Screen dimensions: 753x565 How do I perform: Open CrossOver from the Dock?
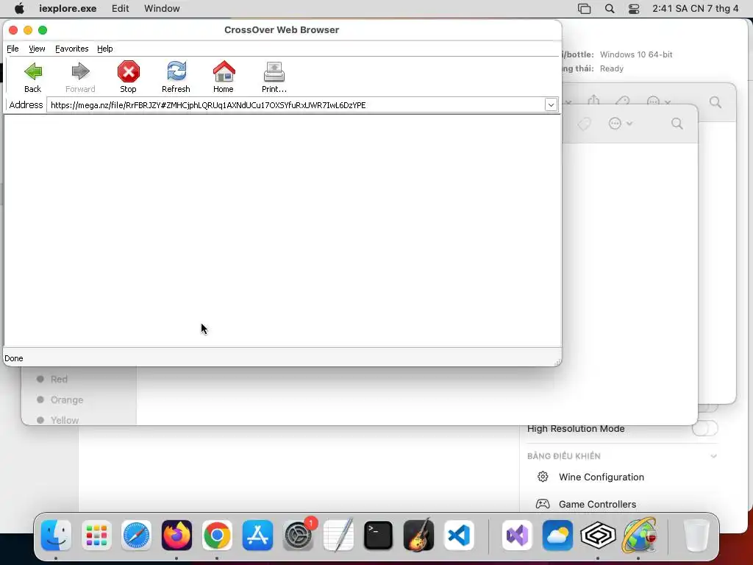(598, 535)
